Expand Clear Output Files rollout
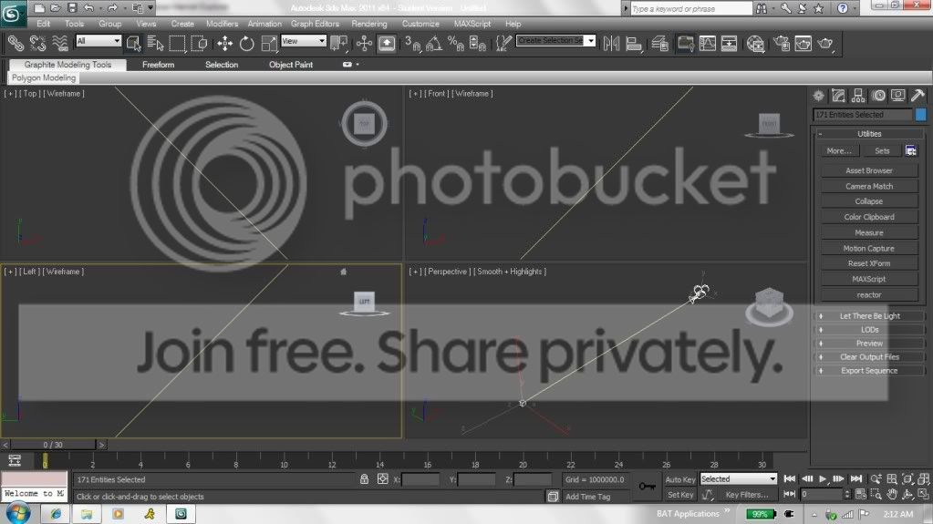 click(869, 357)
